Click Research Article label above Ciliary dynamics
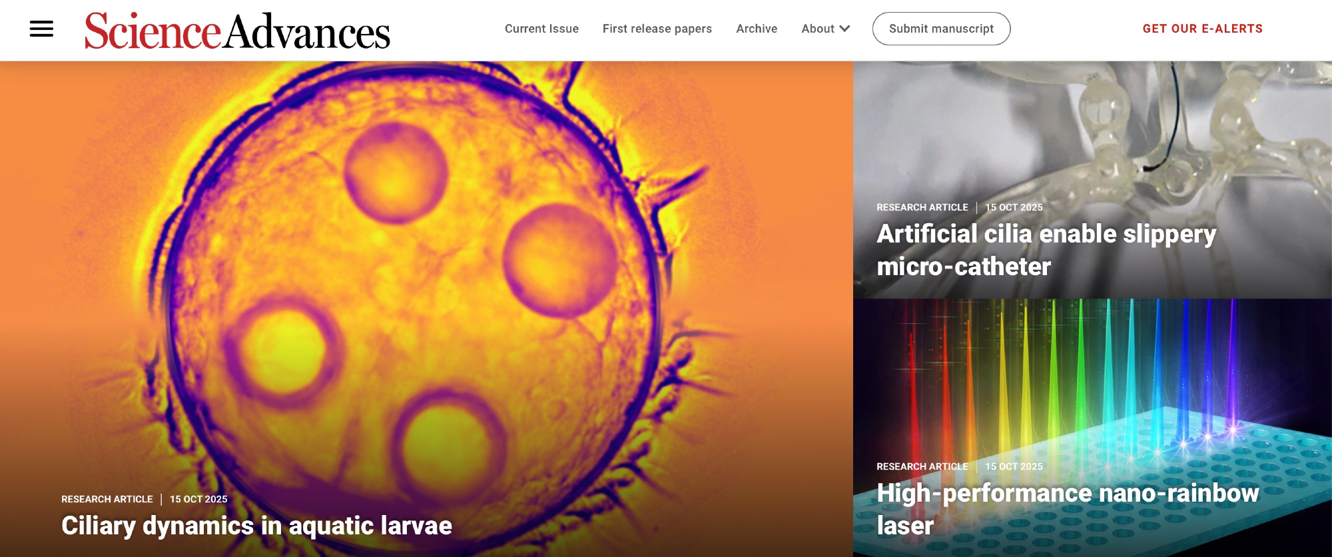 pos(107,499)
